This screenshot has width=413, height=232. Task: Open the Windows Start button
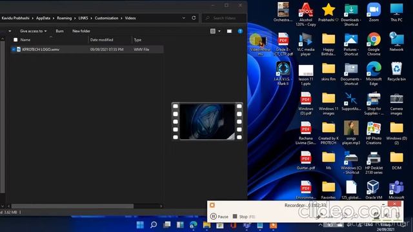tap(140, 225)
